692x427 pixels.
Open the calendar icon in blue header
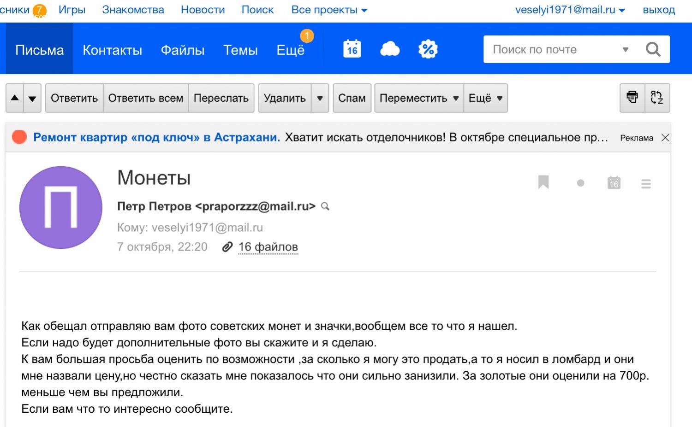(352, 49)
